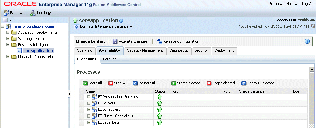Collapse the Business Intelligence folder
316x128 pixels.
(x=8, y=45)
